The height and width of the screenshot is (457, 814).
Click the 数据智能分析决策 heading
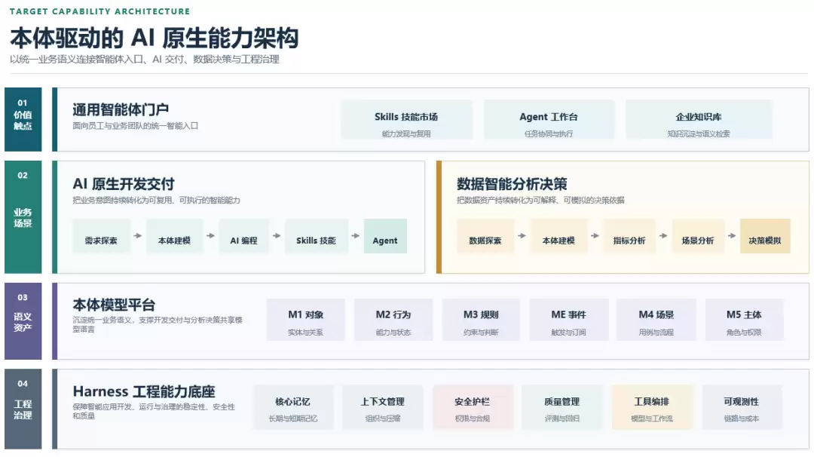512,184
